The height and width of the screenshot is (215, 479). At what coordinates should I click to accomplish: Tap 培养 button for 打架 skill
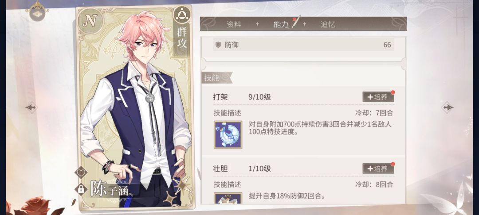coord(378,97)
